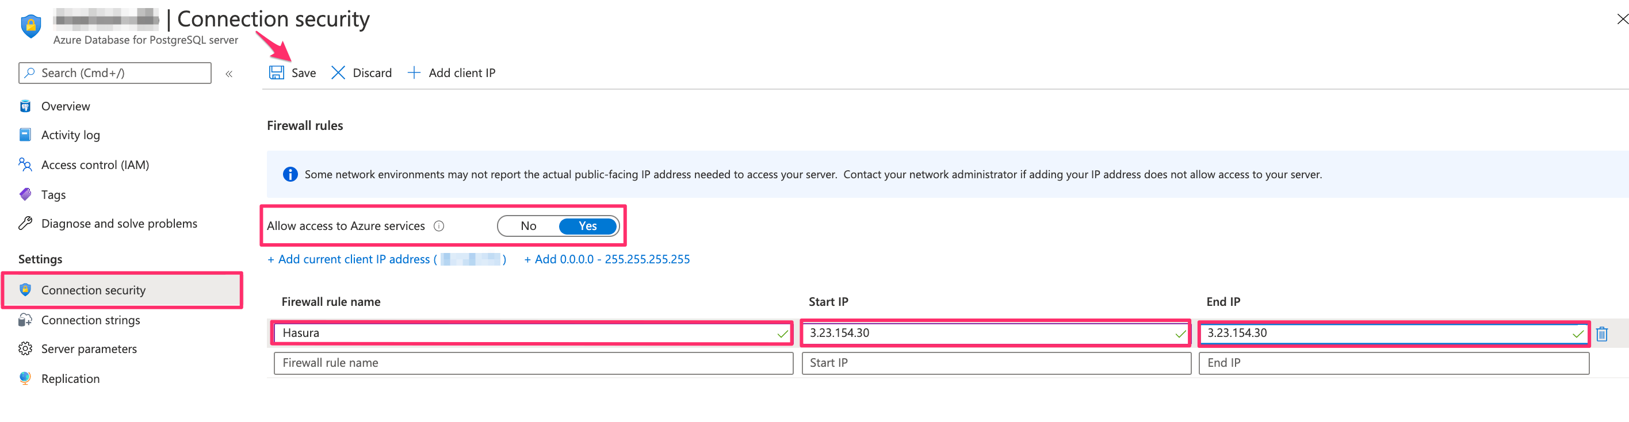Go to Access control (IAM)
This screenshot has width=1629, height=422.
[95, 165]
